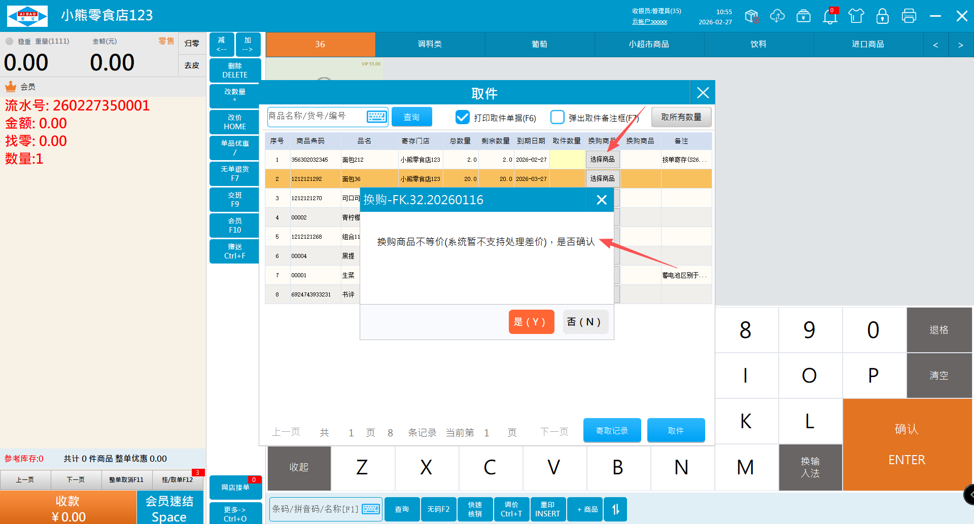
Task: Select the 饮料 category tab
Action: click(758, 45)
